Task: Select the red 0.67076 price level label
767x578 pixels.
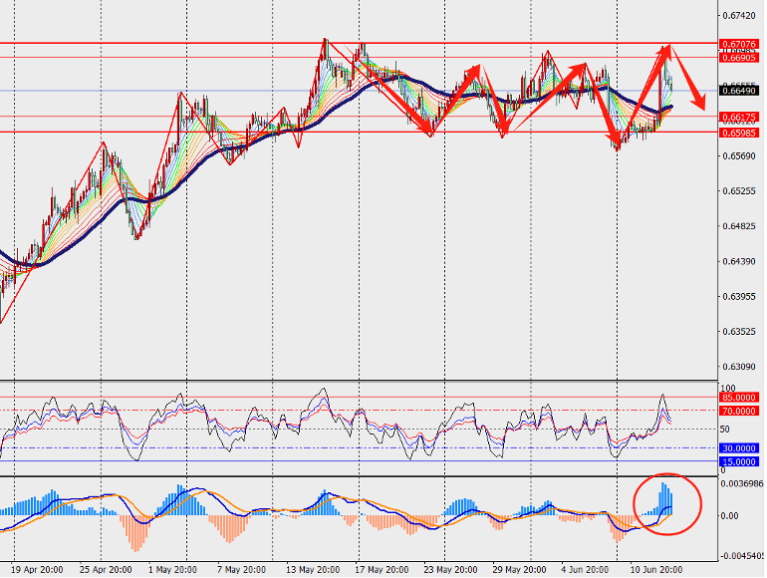Action: [739, 45]
